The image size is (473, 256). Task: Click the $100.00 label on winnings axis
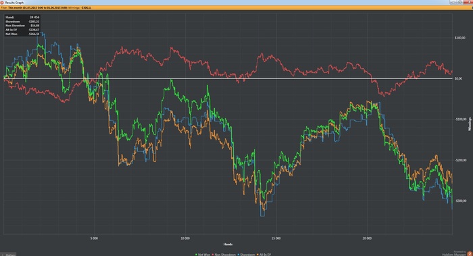pos(460,38)
